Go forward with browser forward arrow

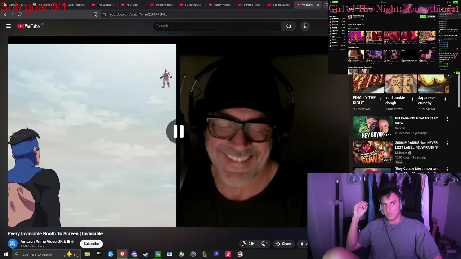[12, 14]
